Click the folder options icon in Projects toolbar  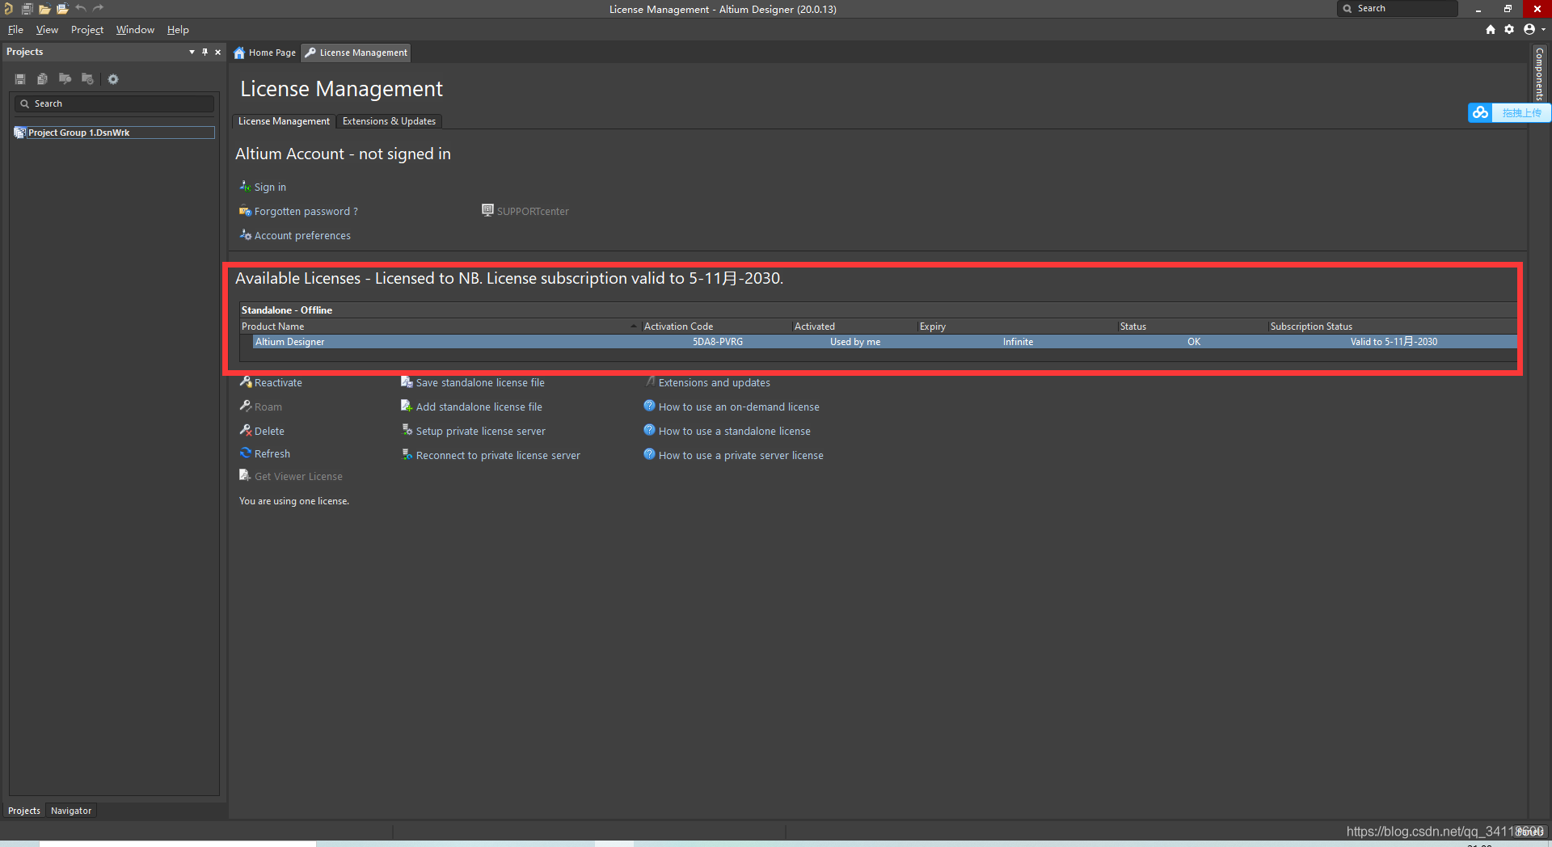tap(88, 79)
